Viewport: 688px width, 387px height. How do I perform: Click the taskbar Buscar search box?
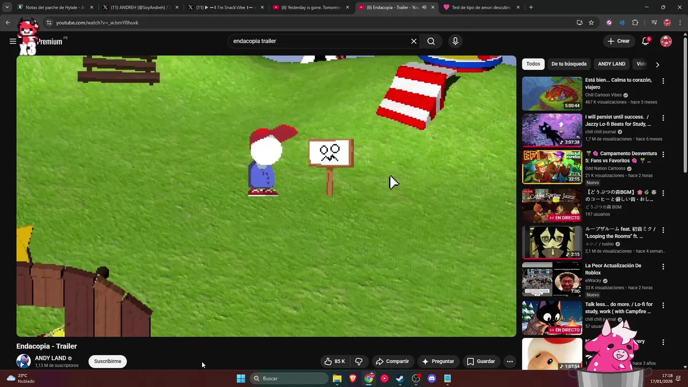290,378
